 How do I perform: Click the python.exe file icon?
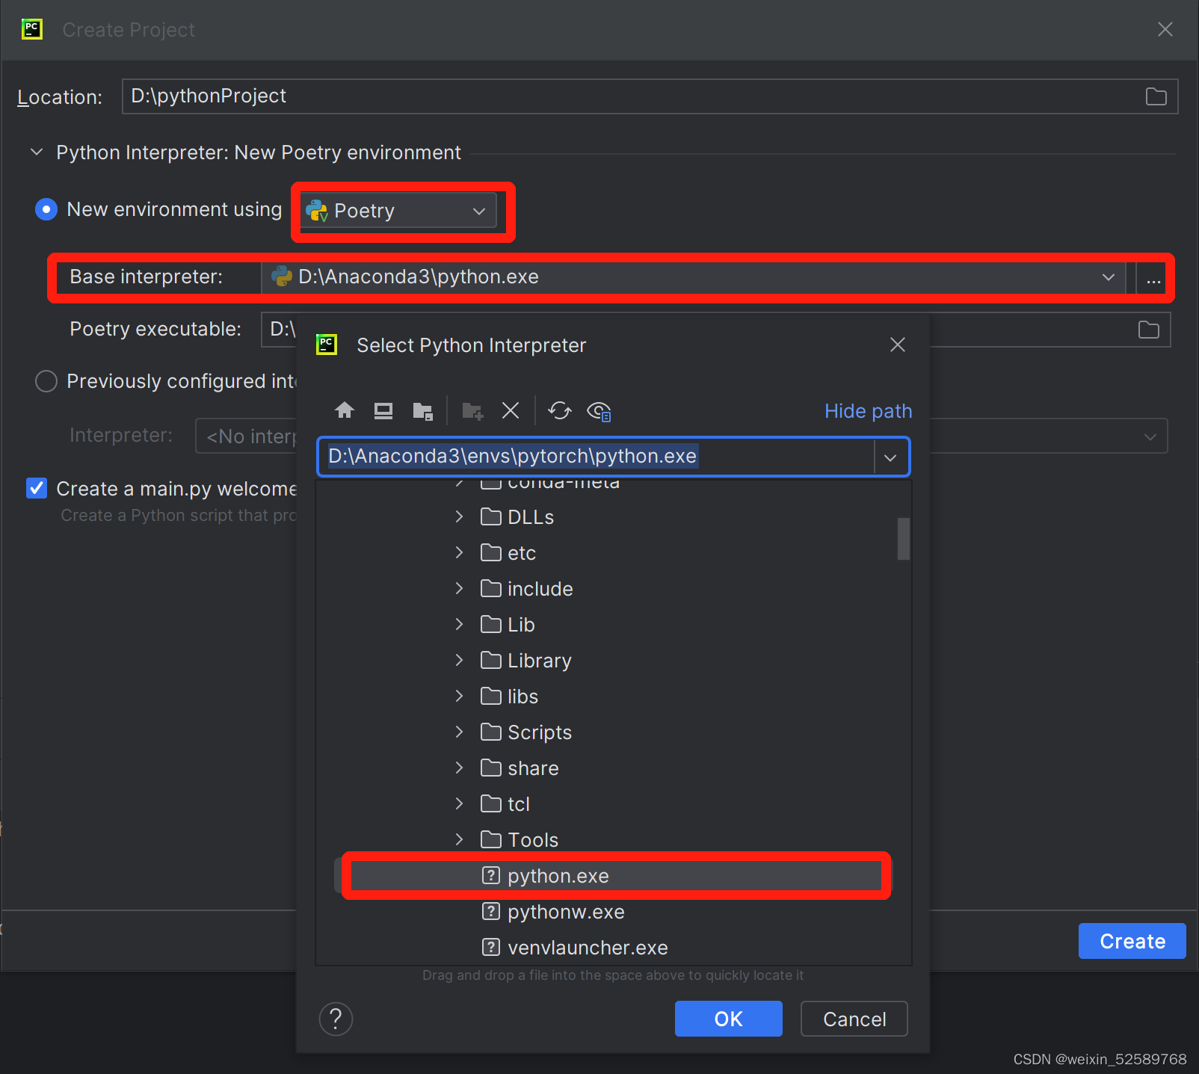click(x=491, y=875)
